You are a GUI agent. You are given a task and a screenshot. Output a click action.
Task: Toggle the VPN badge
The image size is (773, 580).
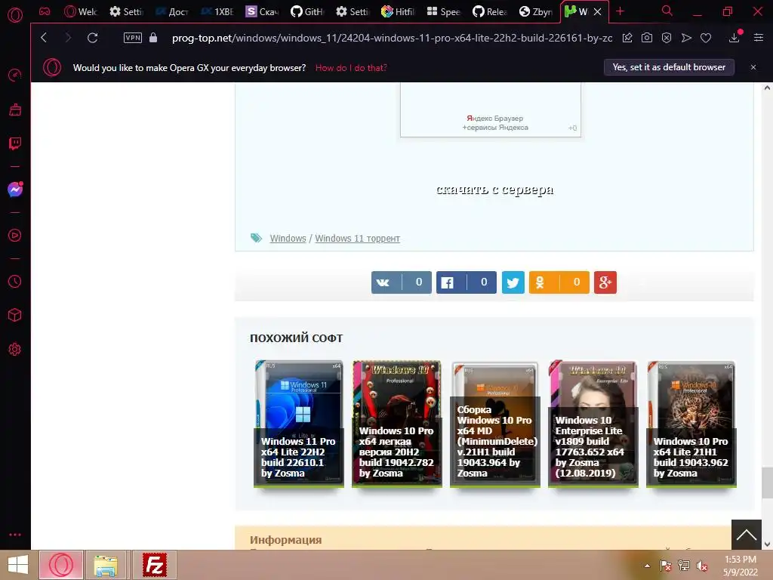coord(133,38)
